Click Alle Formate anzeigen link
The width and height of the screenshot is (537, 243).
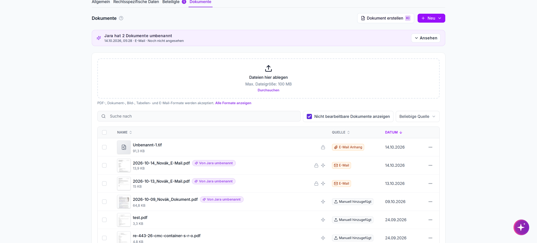[233, 103]
